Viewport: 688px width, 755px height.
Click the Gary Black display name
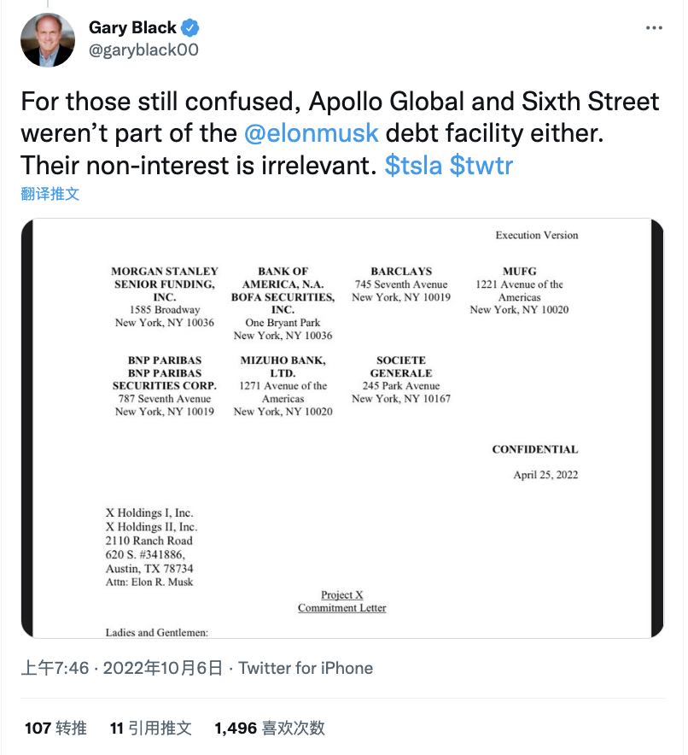(x=132, y=27)
